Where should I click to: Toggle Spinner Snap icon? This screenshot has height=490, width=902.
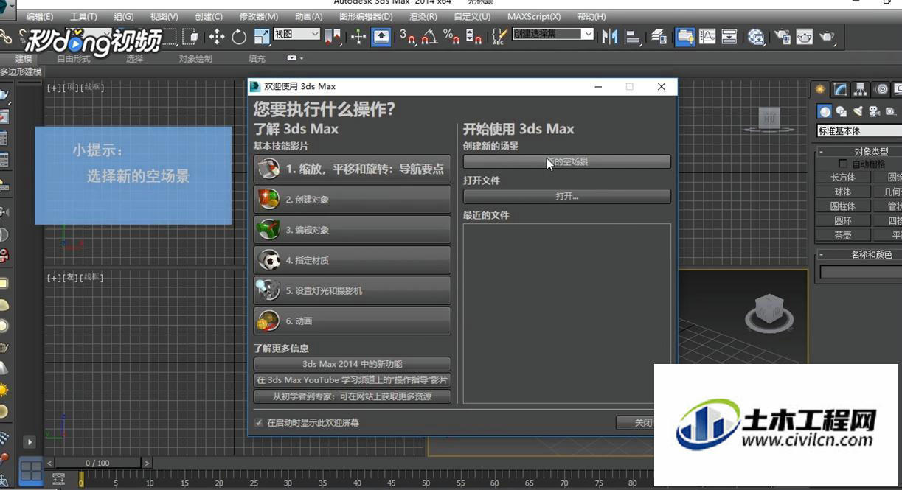click(x=474, y=37)
